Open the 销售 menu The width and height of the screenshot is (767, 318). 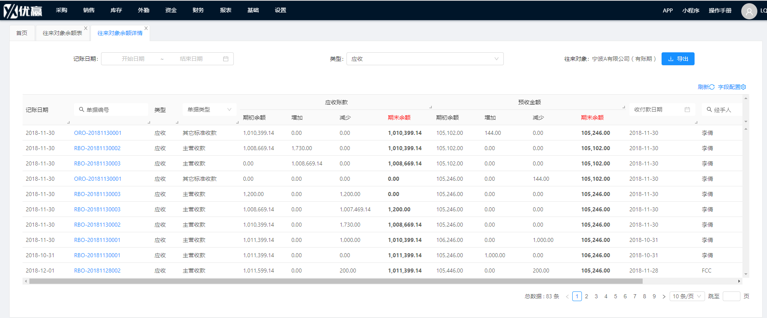tap(89, 10)
